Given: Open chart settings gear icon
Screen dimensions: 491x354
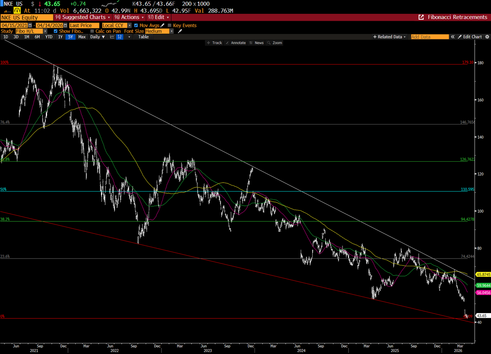Looking at the screenshot, I should (x=487, y=37).
